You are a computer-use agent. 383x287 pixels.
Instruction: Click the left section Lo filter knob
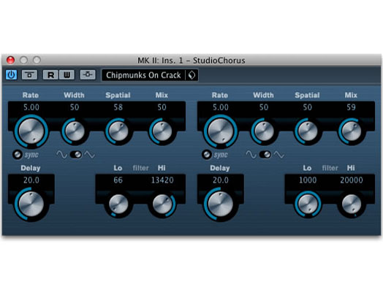click(x=118, y=204)
